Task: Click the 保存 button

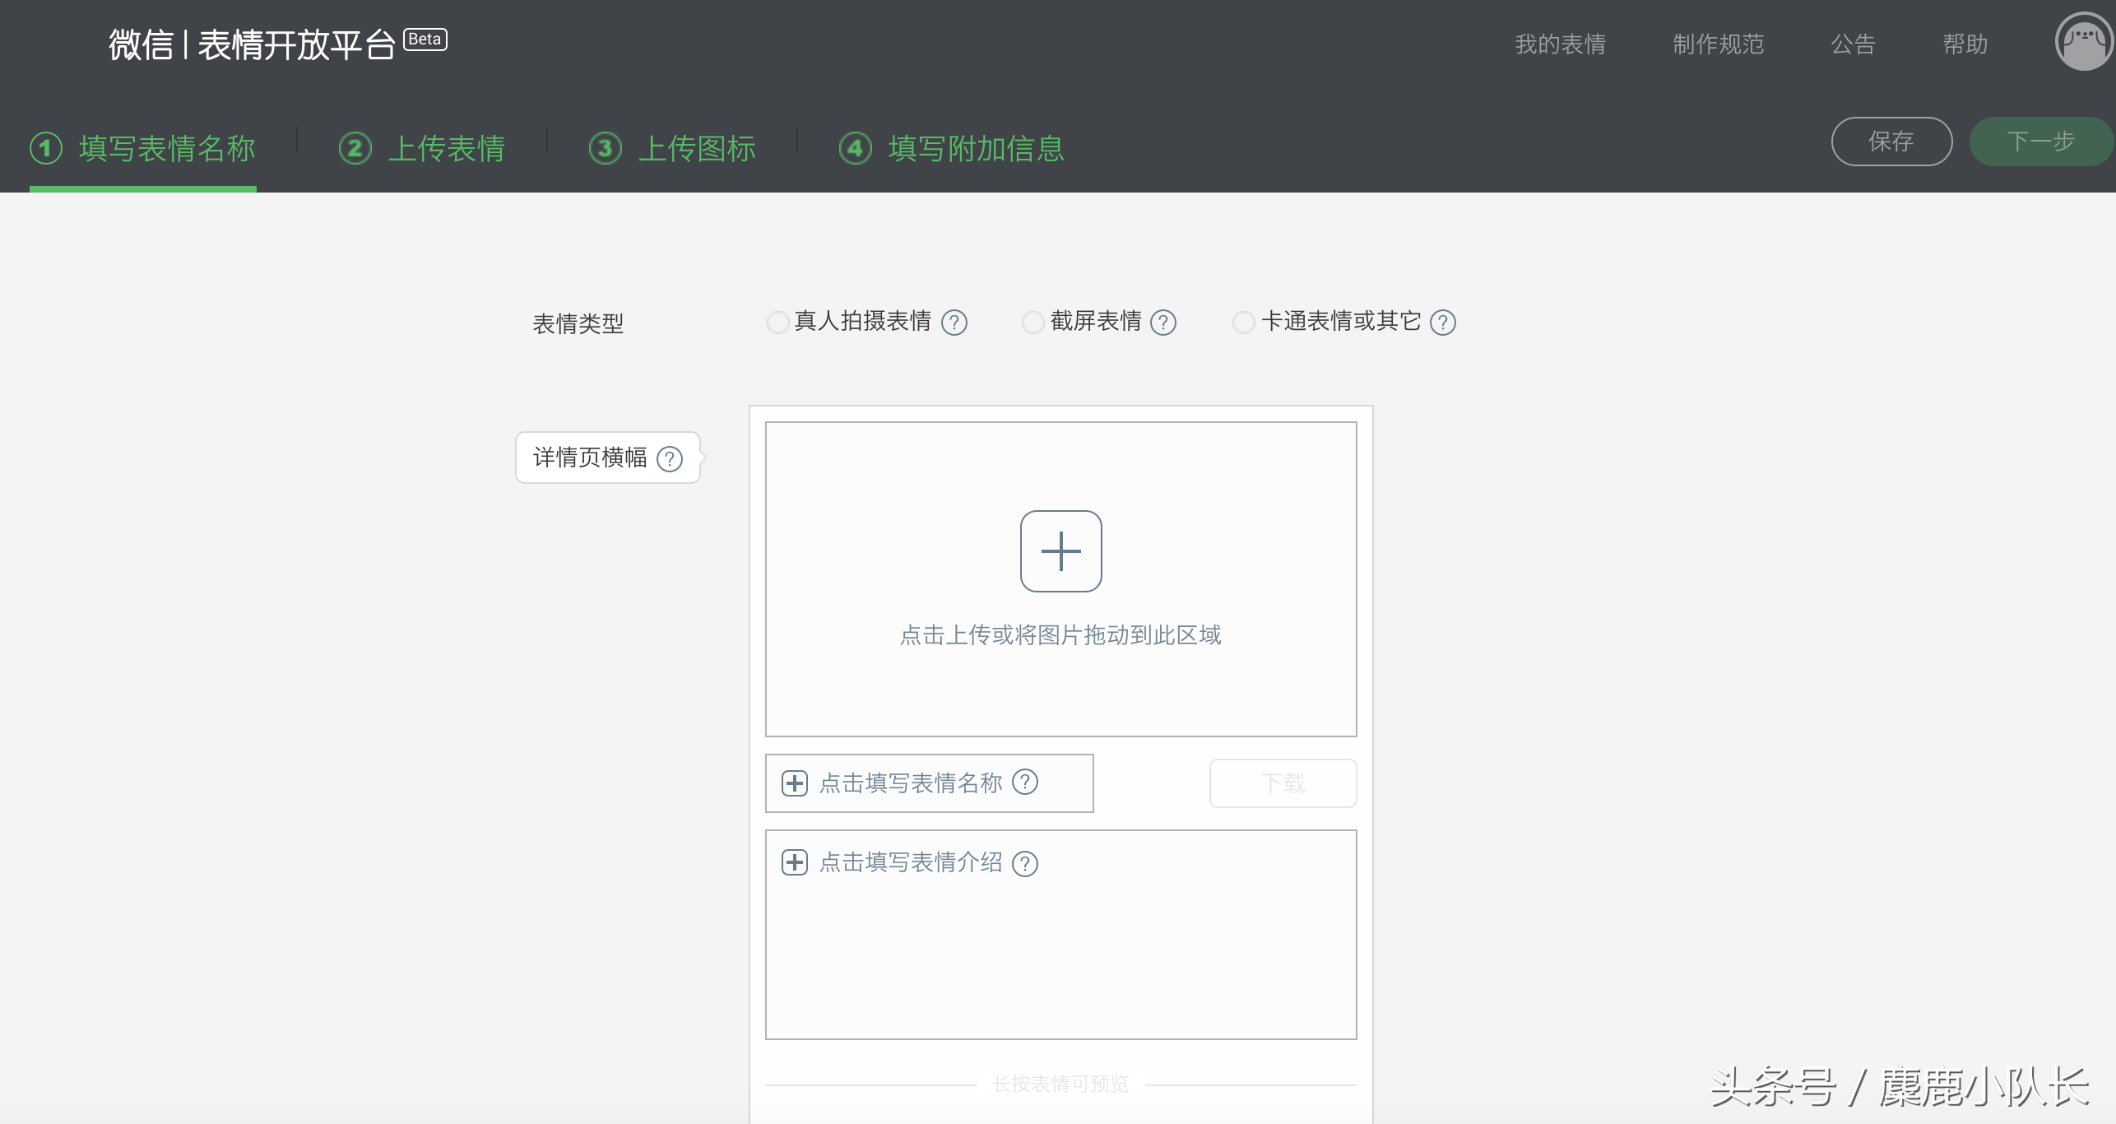Action: click(x=1892, y=141)
